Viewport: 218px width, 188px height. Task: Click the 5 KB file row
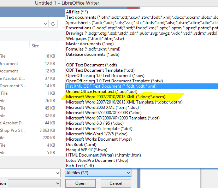29,153
